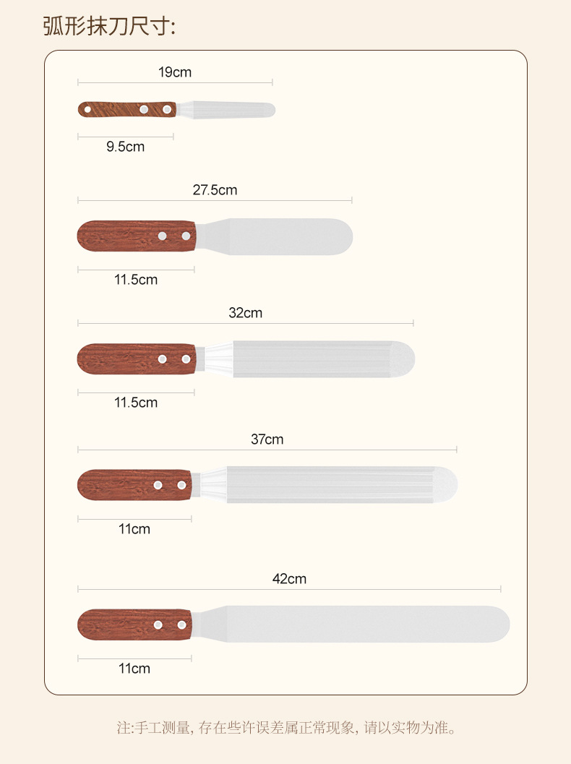Click the metal blade of the 19cm spatula

tap(231, 110)
